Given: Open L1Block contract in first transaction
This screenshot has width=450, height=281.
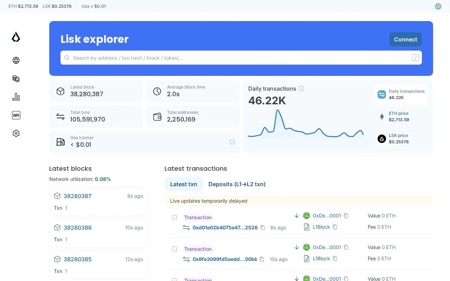Looking at the screenshot, I should (321, 227).
